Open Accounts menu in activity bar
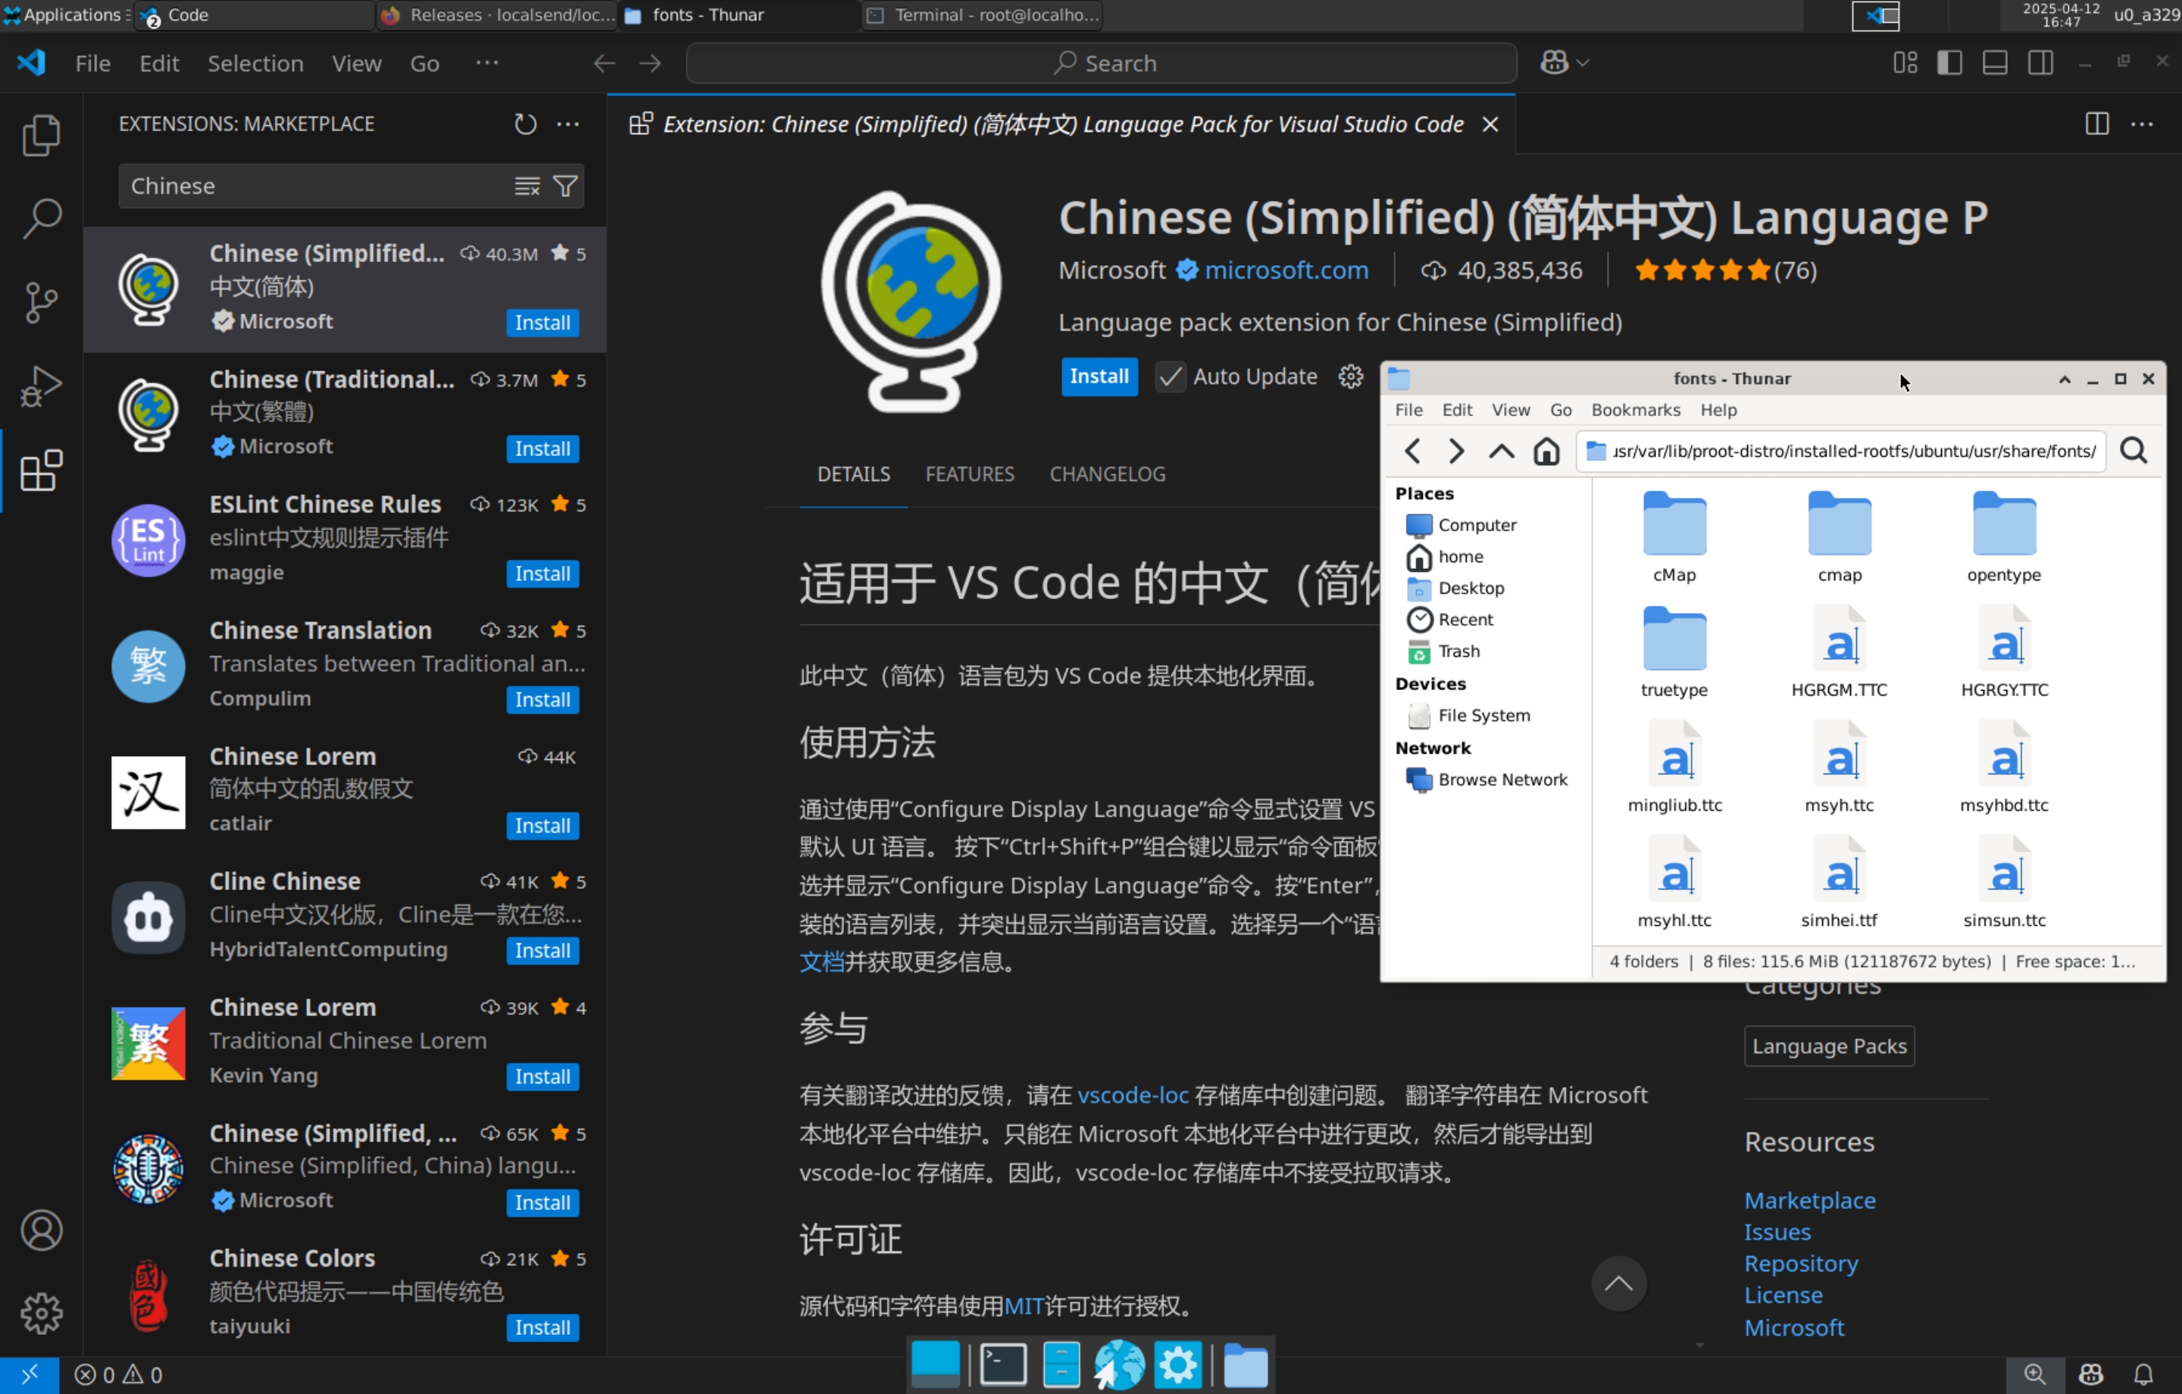The height and width of the screenshot is (1394, 2182). [41, 1230]
